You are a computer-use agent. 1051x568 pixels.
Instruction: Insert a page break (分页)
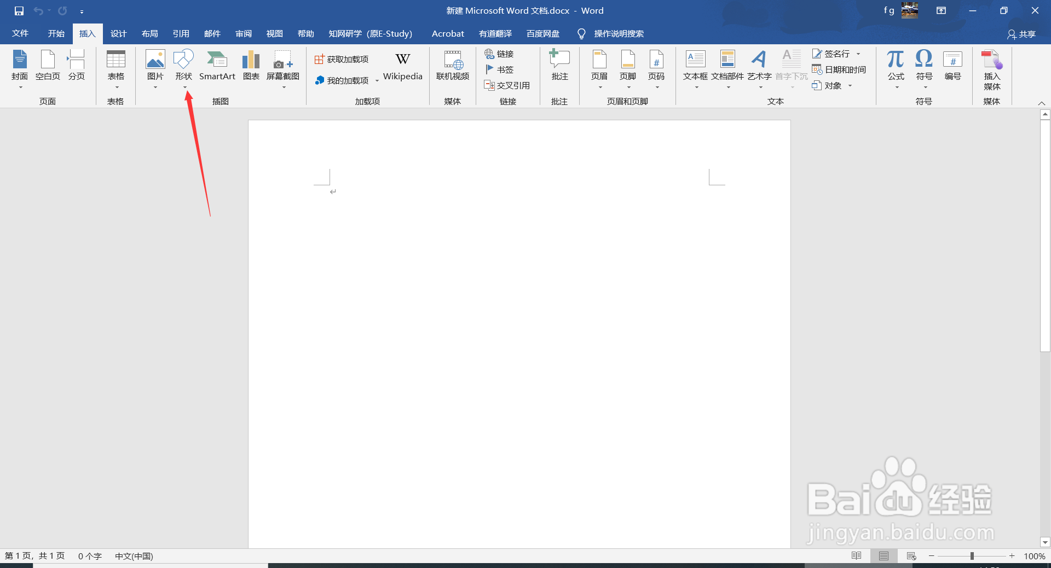(76, 66)
